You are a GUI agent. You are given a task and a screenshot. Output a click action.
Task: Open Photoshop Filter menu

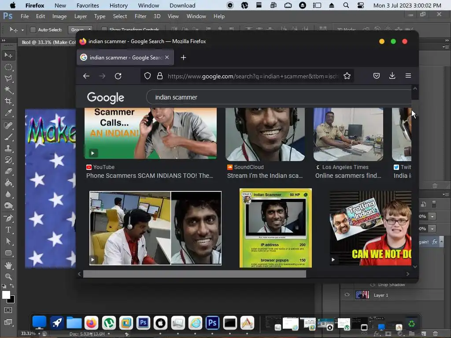(x=140, y=16)
